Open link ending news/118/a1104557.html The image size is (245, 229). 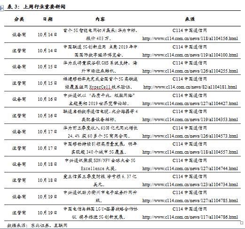point(190,152)
